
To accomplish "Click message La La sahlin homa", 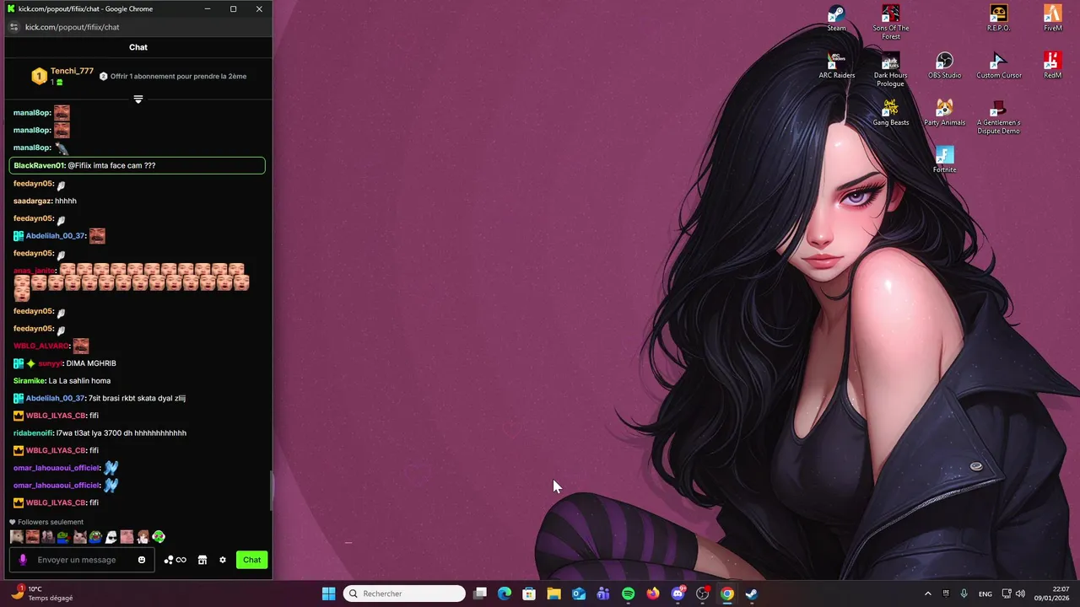I will pyautogui.click(x=79, y=380).
